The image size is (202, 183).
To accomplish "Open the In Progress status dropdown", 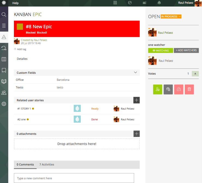I will [x=171, y=17].
